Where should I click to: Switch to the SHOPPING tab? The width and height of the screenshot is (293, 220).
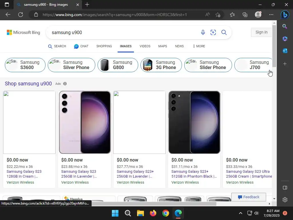(x=104, y=46)
